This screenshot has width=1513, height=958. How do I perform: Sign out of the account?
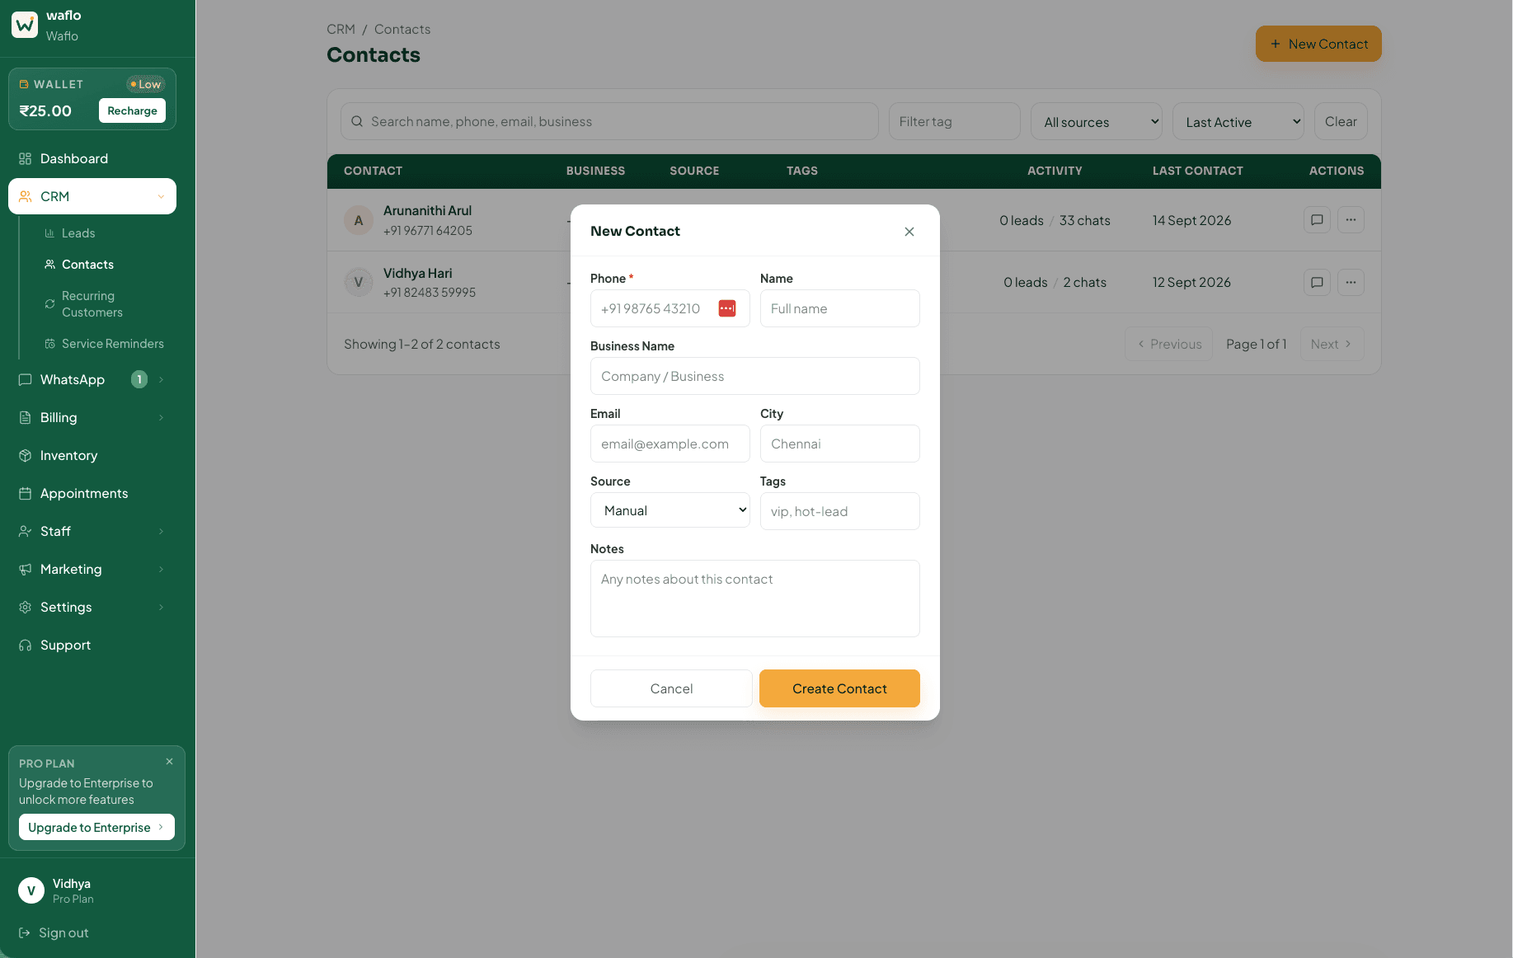click(x=54, y=932)
